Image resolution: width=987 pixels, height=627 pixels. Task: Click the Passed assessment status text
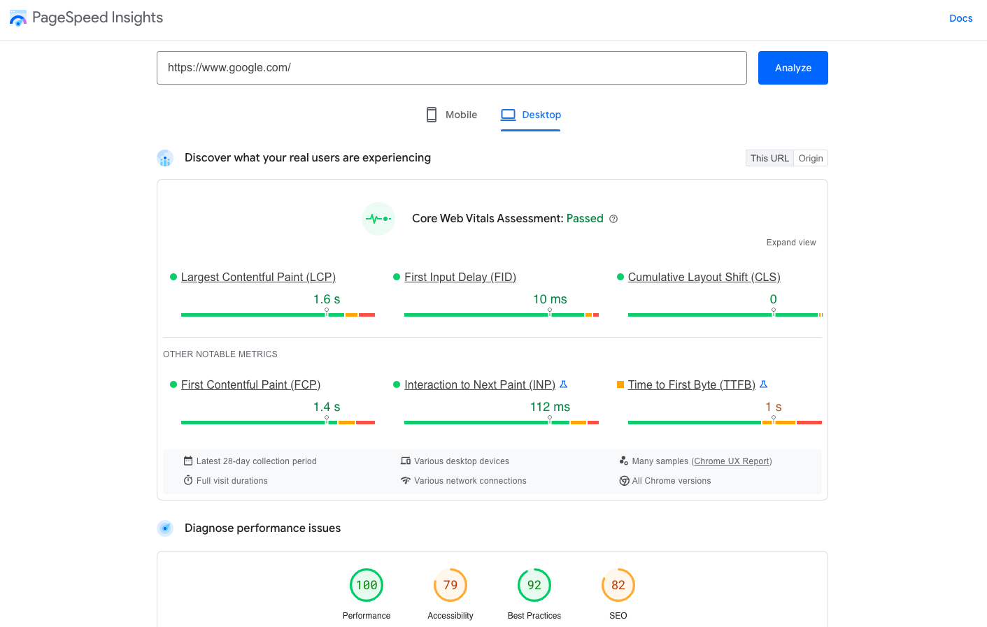coord(585,219)
